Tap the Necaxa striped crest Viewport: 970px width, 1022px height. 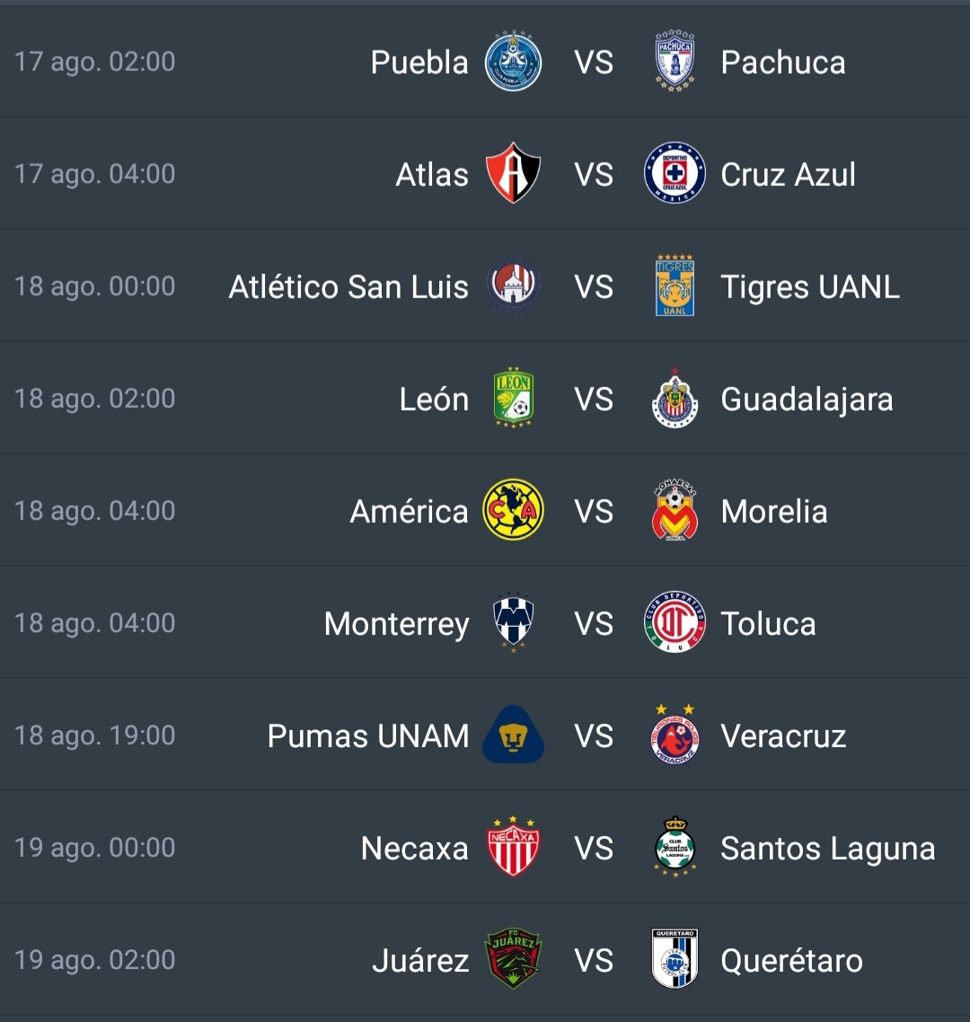pos(513,846)
